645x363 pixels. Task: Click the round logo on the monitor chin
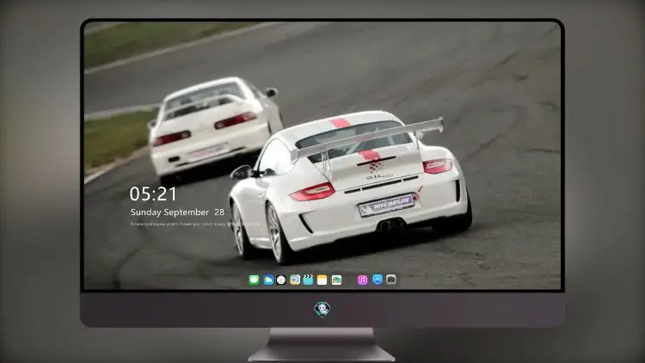coord(322,310)
